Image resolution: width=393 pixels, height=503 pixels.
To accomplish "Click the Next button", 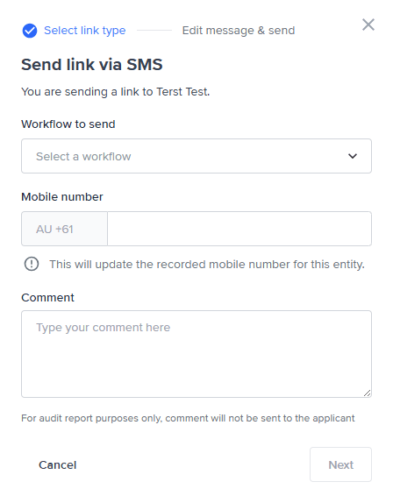I will coord(340,464).
